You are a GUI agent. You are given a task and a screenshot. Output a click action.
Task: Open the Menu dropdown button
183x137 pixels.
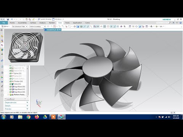pos(5,26)
